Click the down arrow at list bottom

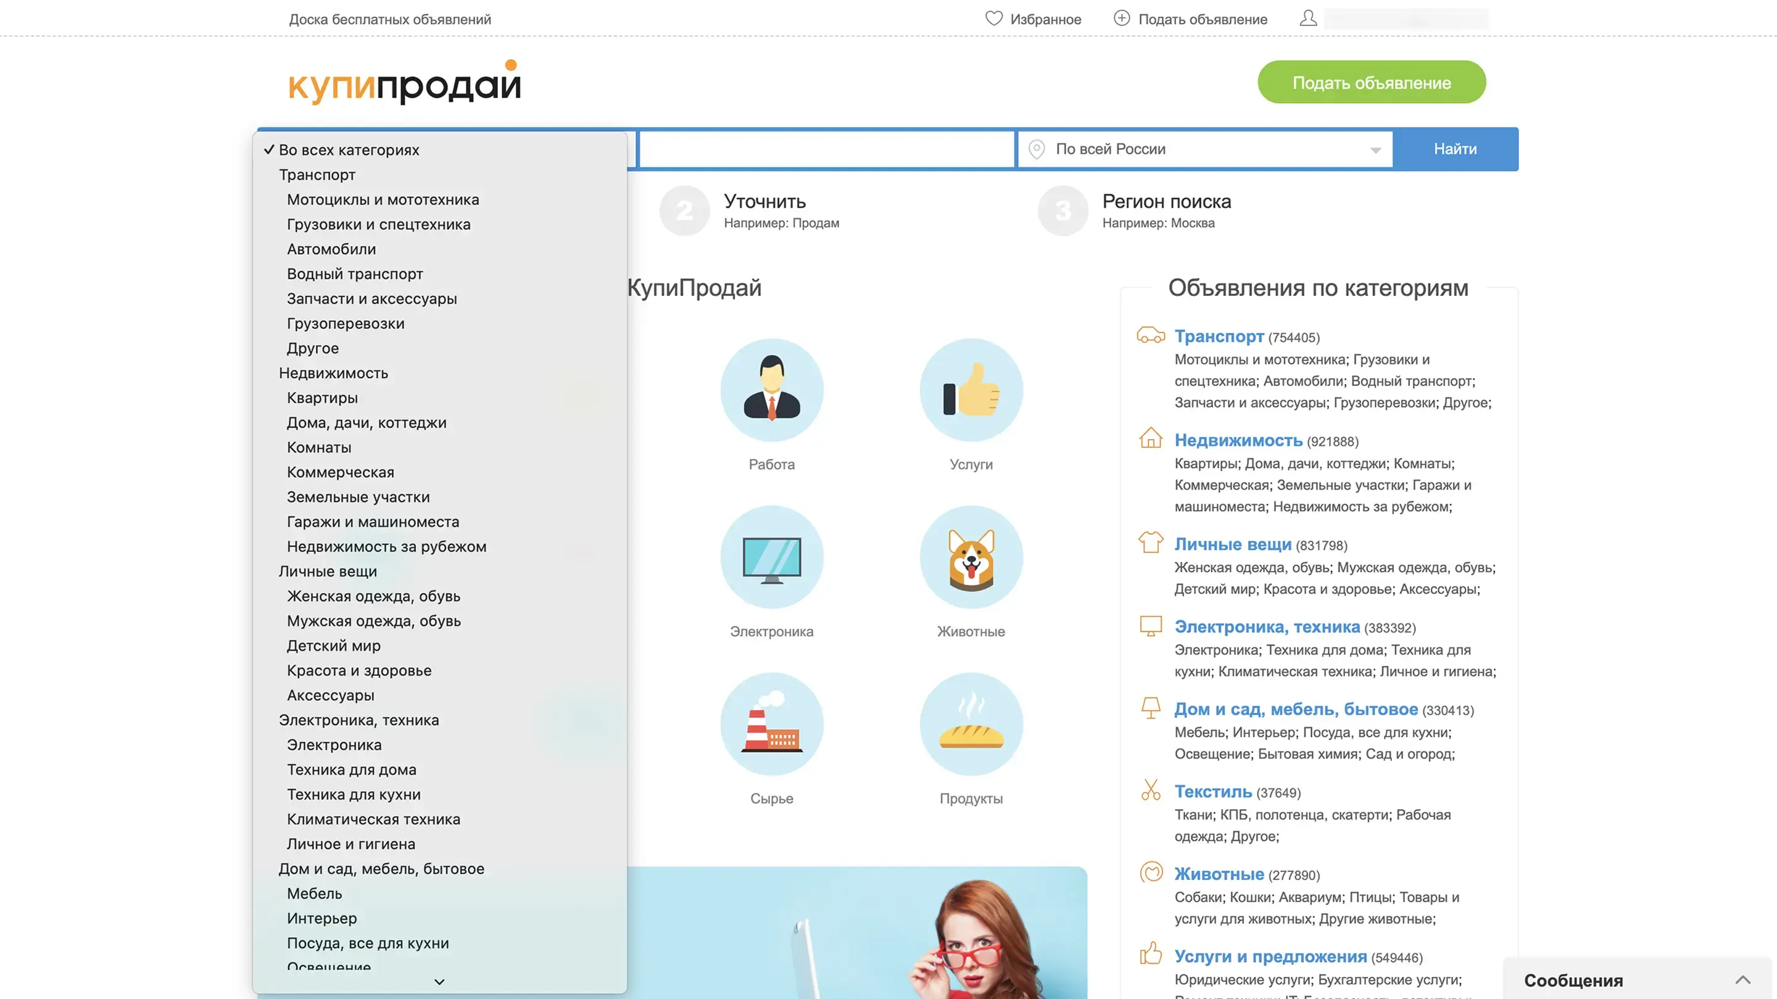(439, 981)
